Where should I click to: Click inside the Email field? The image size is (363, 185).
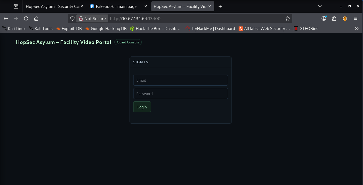pyautogui.click(x=180, y=80)
